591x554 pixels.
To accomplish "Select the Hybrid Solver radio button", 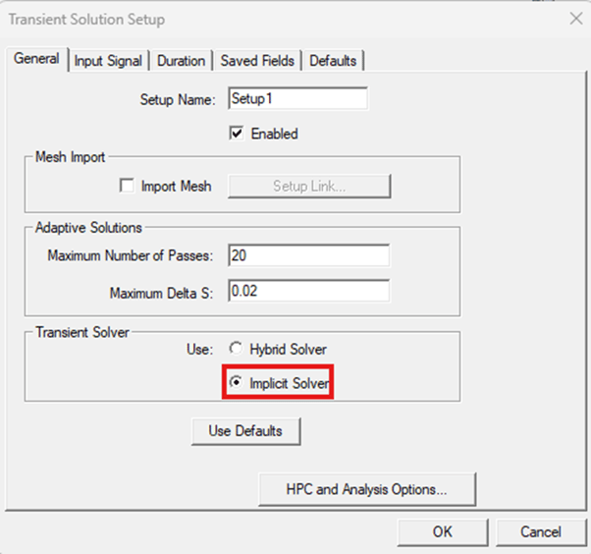I will 235,350.
